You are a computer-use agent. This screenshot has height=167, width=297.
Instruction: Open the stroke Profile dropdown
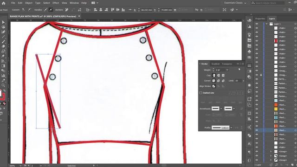(x=231, y=128)
